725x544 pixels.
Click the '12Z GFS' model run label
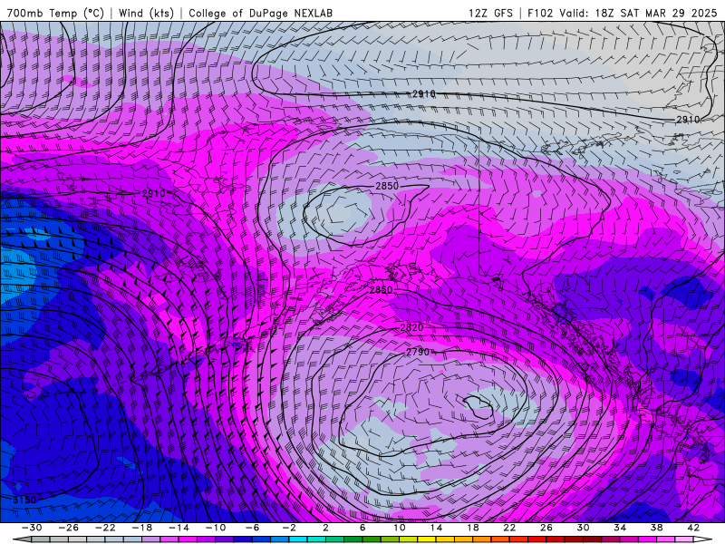point(490,13)
